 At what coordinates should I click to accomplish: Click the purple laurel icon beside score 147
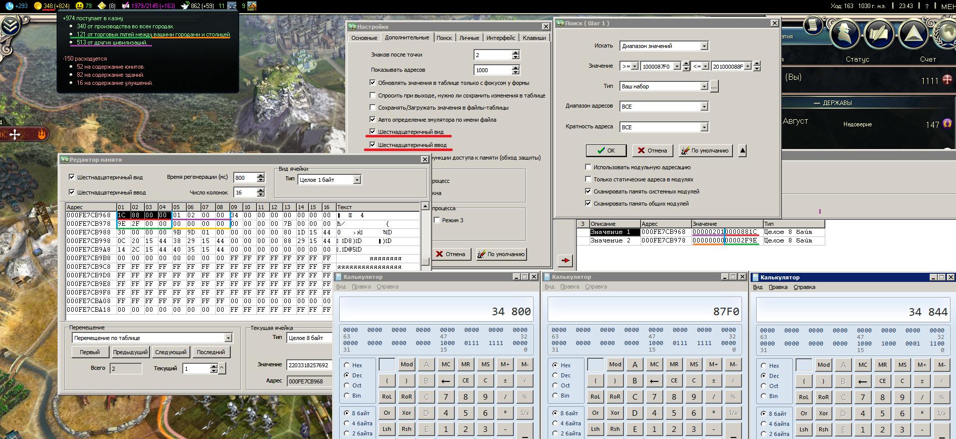point(947,123)
